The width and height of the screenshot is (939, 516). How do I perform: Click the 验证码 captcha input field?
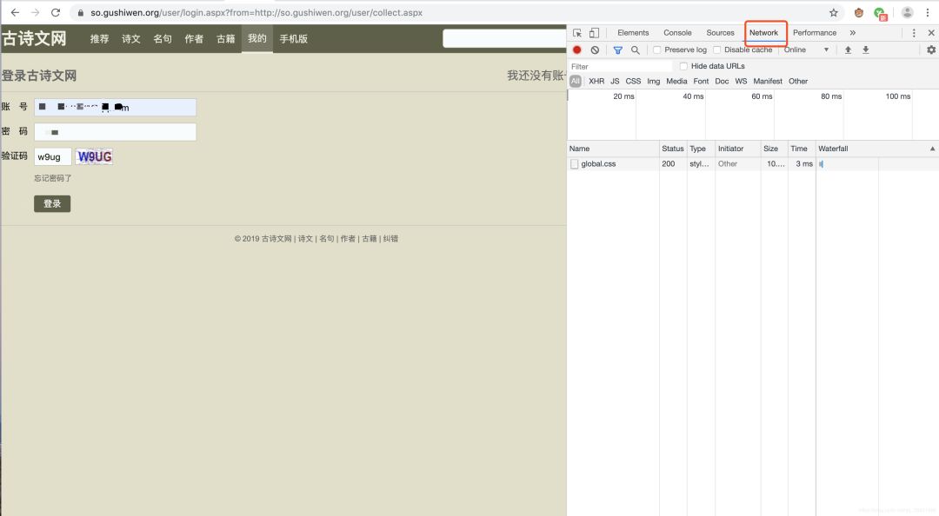(53, 157)
